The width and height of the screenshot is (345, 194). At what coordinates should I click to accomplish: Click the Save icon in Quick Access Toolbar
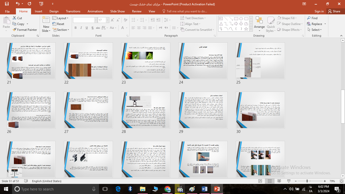coord(7,4)
